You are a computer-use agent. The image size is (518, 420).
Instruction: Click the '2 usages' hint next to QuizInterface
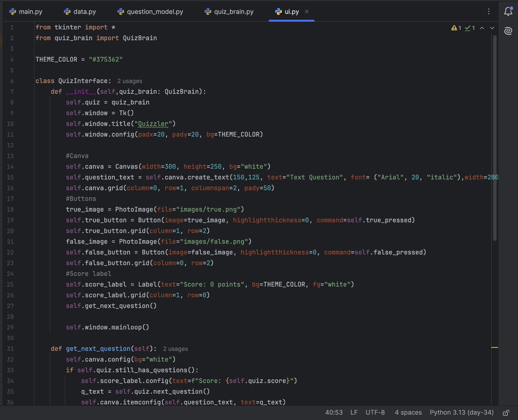[x=129, y=81]
